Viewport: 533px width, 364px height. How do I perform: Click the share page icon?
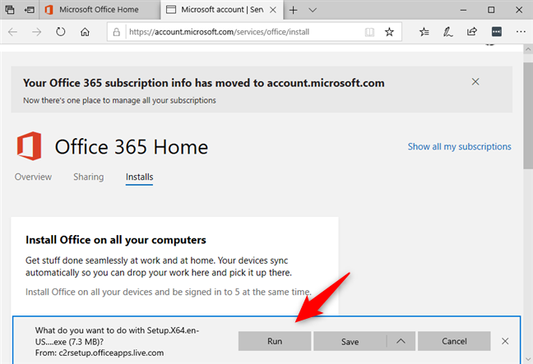pyautogui.click(x=472, y=32)
